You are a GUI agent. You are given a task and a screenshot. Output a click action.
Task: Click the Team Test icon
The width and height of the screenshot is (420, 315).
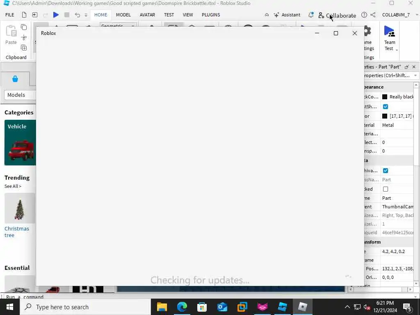point(390,31)
